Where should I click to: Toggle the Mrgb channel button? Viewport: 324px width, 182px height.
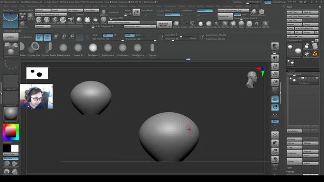point(95,35)
